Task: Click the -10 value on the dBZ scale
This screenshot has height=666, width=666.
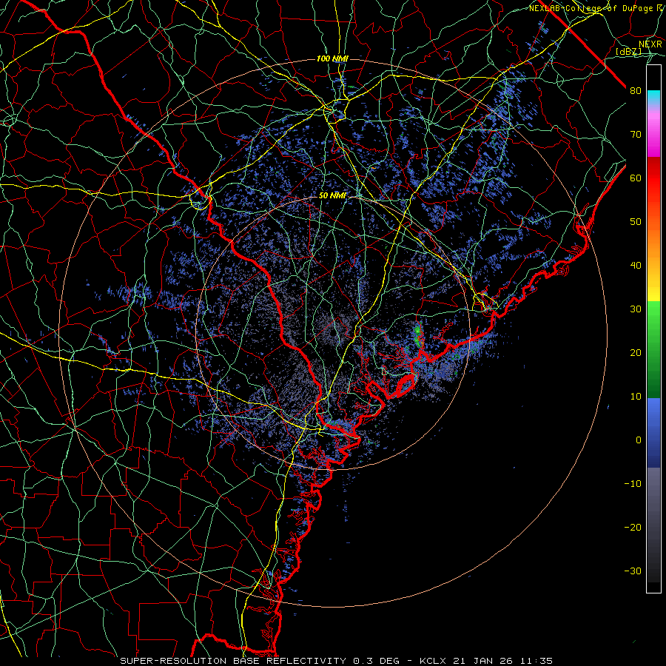Action: click(x=633, y=484)
